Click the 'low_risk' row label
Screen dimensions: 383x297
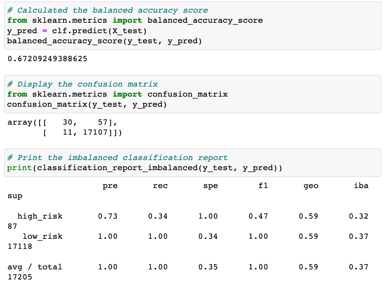tap(43, 237)
